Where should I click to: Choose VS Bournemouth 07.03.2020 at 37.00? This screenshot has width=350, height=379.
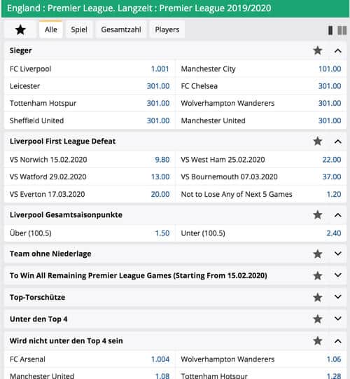[261, 177]
